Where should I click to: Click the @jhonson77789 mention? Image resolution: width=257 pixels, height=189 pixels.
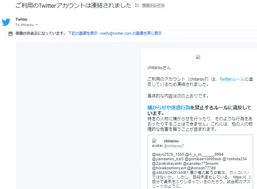click(201, 168)
